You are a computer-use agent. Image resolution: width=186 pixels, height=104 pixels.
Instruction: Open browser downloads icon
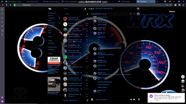click(x=183, y=5)
